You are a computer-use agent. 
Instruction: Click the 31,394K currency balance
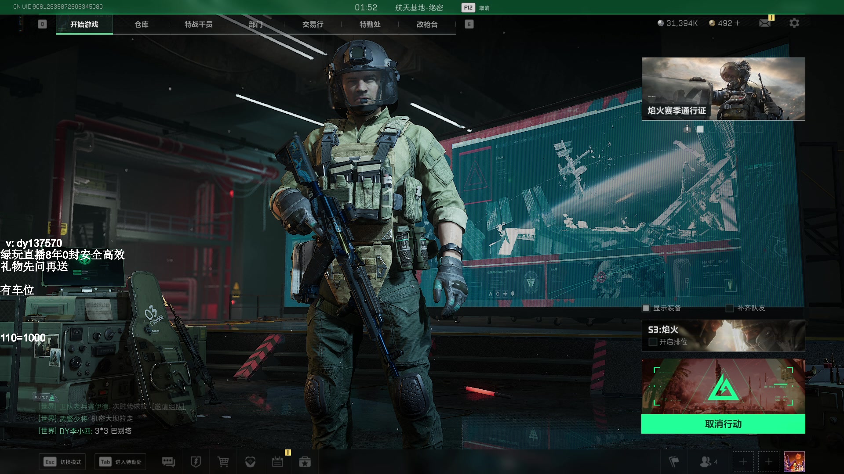pyautogui.click(x=677, y=23)
